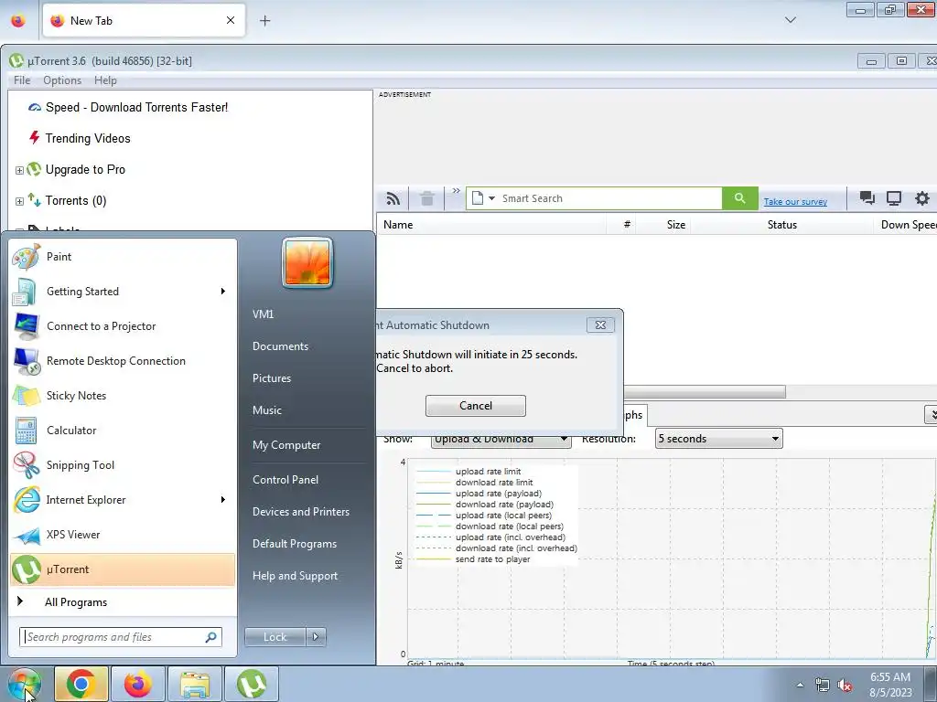Open the chat bubbles icon in µTorrent
937x702 pixels.
[x=867, y=198]
